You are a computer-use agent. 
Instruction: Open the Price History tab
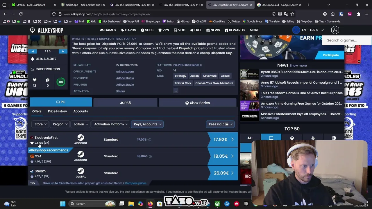coord(57,111)
